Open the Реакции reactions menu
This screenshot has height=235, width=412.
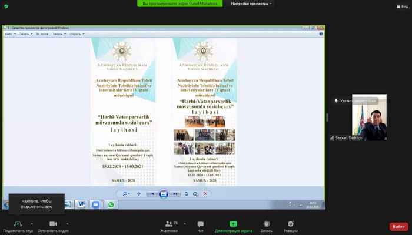pyautogui.click(x=290, y=224)
